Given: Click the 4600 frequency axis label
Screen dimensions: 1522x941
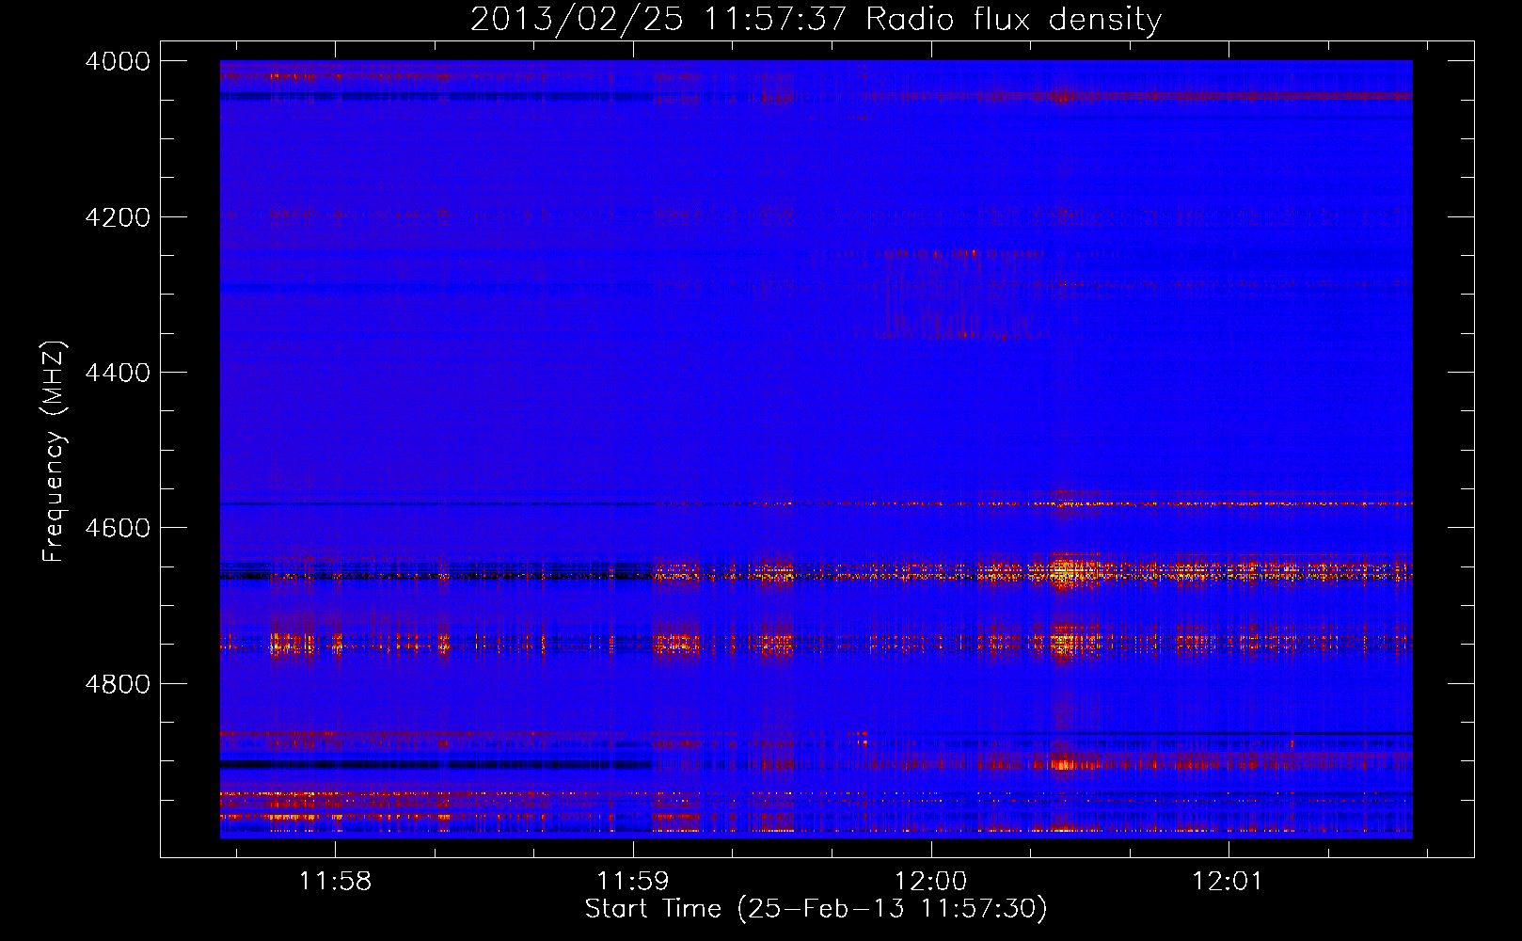Looking at the screenshot, I should tap(118, 528).
